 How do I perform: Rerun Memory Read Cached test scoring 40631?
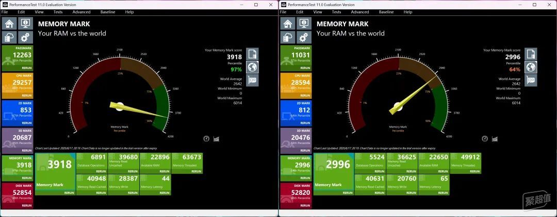[379, 193]
